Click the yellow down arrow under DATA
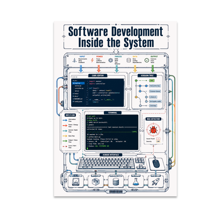Viewport: 220px width, 220px height. point(135,69)
